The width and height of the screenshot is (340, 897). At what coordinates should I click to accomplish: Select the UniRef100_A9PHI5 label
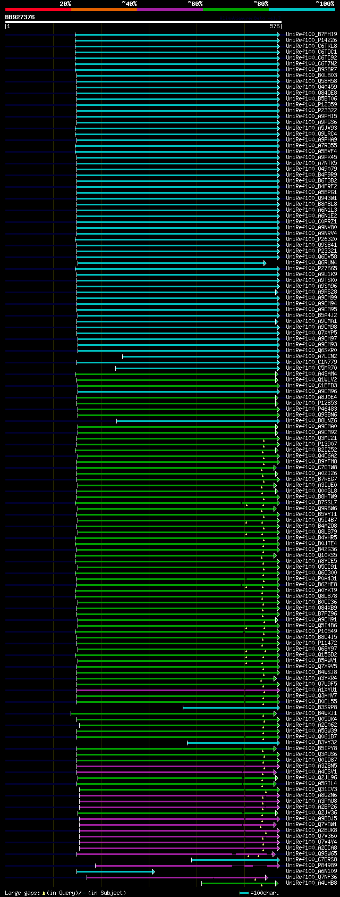click(x=311, y=116)
